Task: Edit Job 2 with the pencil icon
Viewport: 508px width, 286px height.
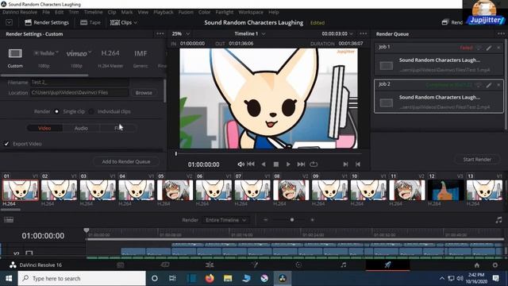Action: pos(489,85)
